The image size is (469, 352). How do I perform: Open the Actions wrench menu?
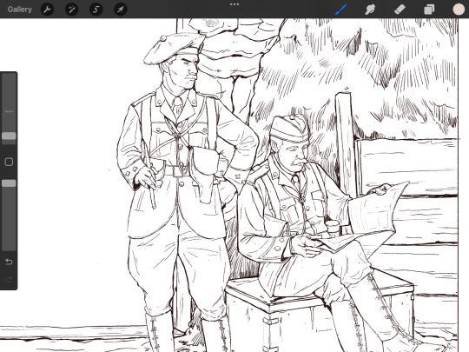coord(47,10)
